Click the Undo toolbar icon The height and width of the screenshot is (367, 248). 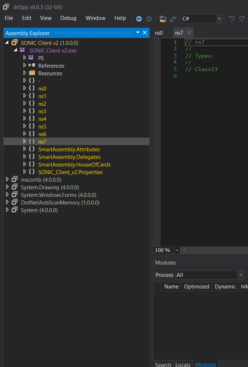[x=232, y=19]
